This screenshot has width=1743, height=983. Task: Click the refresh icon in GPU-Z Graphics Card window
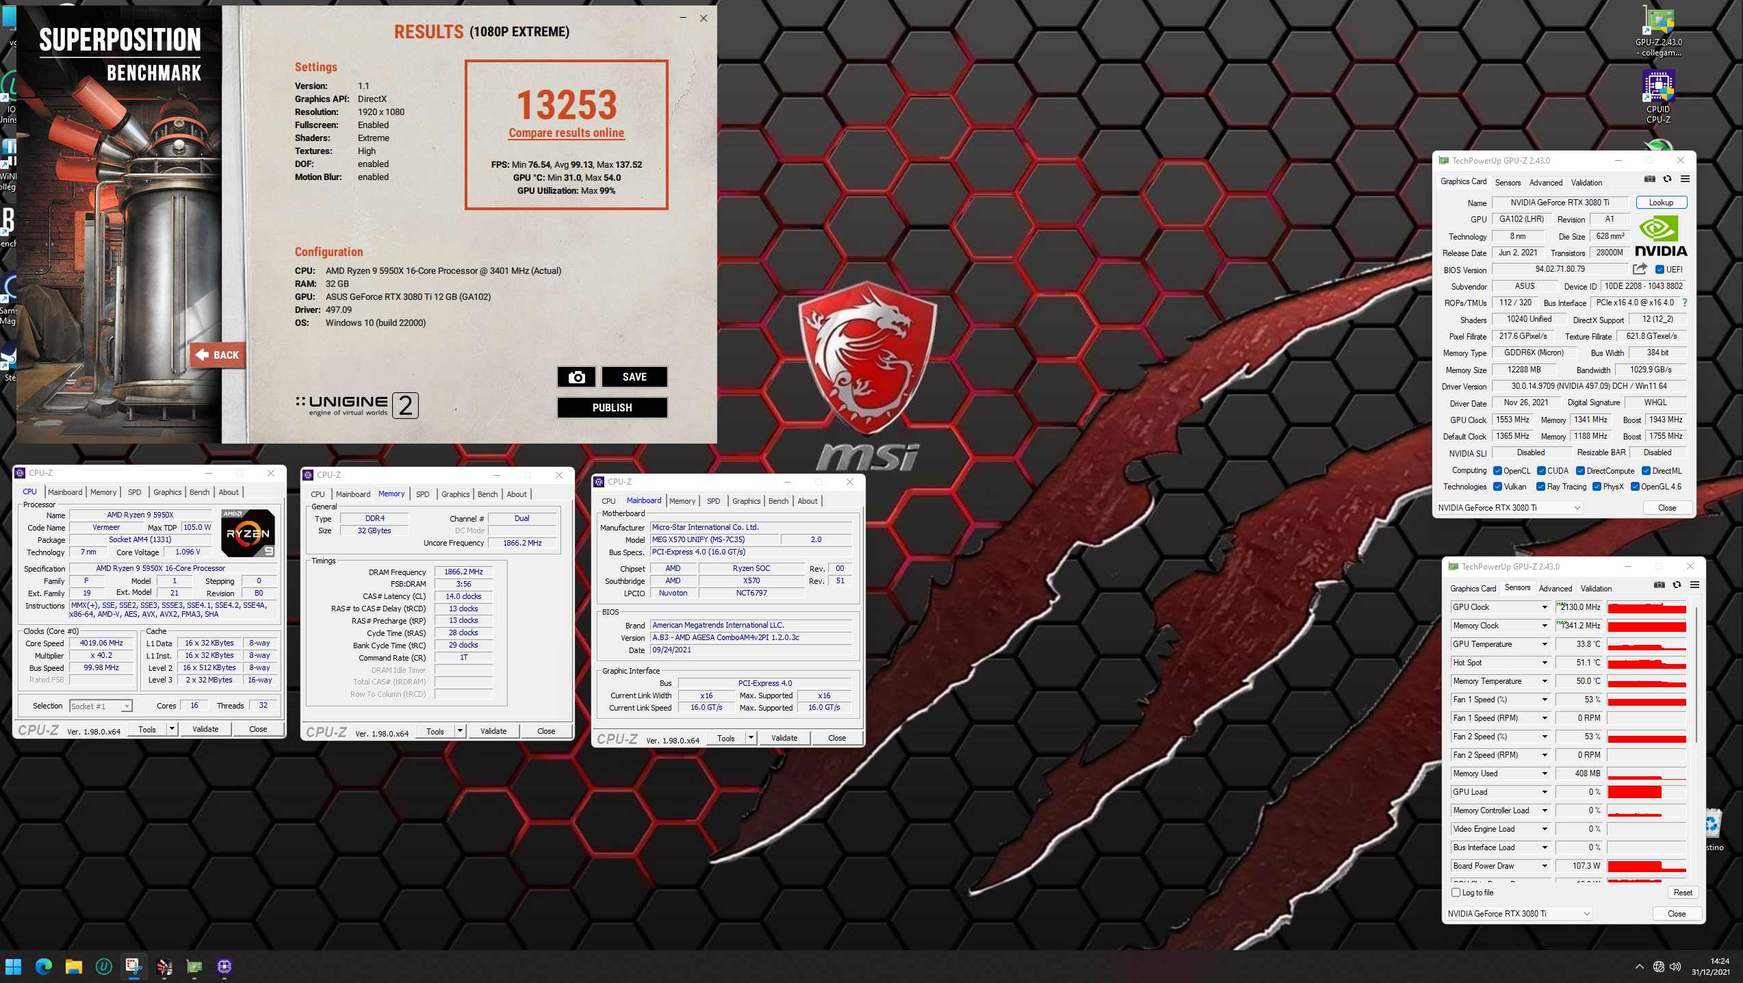click(x=1667, y=179)
